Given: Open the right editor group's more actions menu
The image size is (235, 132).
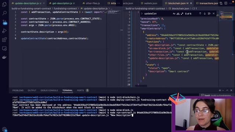Looking at the screenshot, I should [x=231, y=3].
